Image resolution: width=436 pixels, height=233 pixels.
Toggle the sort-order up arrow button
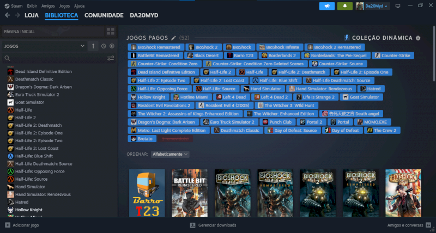tap(93, 46)
